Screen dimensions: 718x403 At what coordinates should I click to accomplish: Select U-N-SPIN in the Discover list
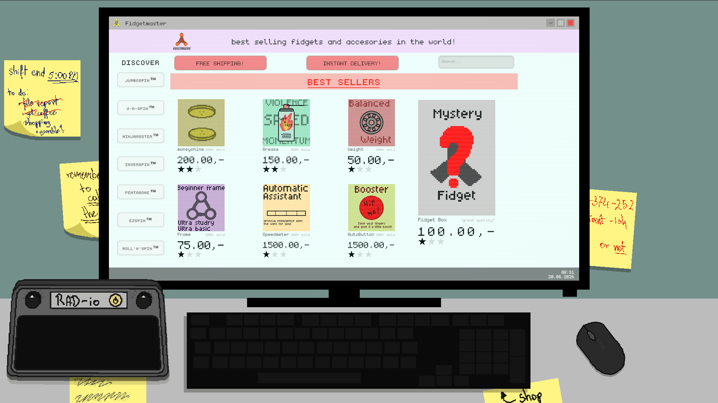click(141, 108)
